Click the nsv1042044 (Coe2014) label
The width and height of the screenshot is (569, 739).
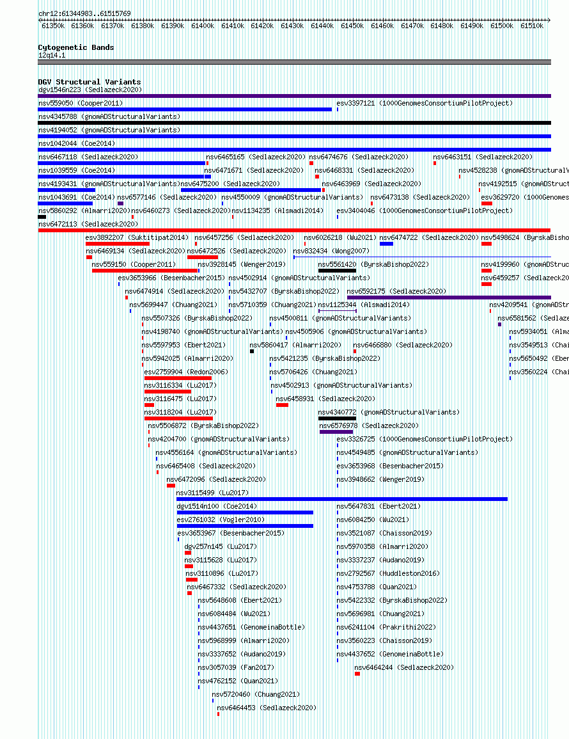[77, 143]
